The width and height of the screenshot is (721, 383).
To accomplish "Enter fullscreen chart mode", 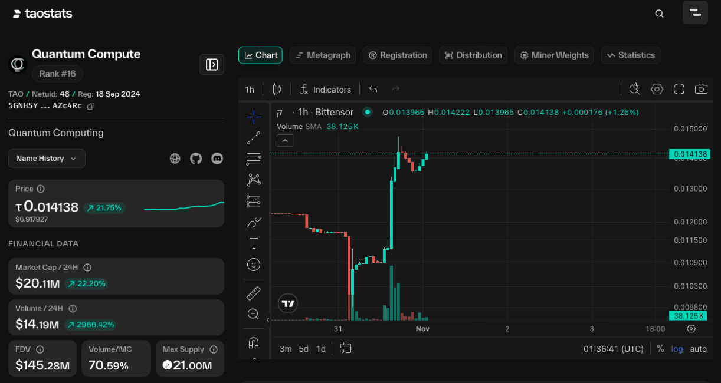I will click(x=679, y=89).
